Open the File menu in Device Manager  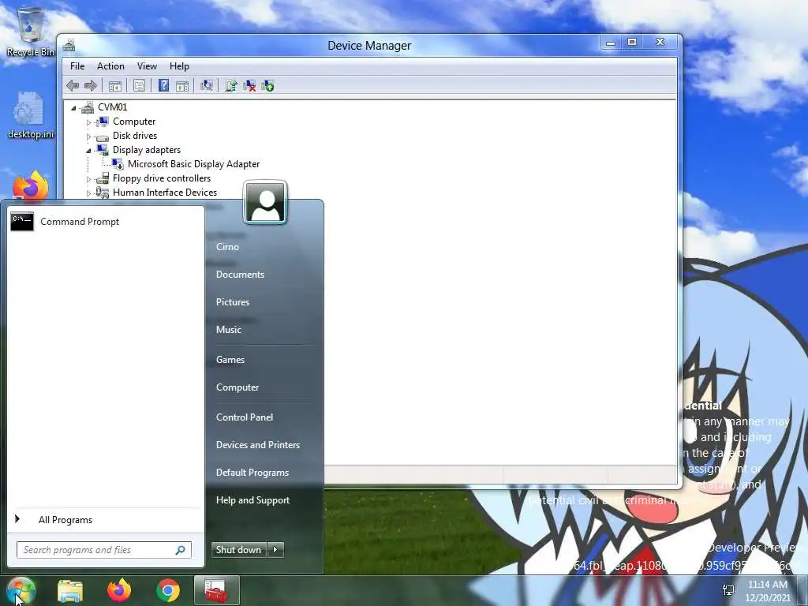[77, 66]
